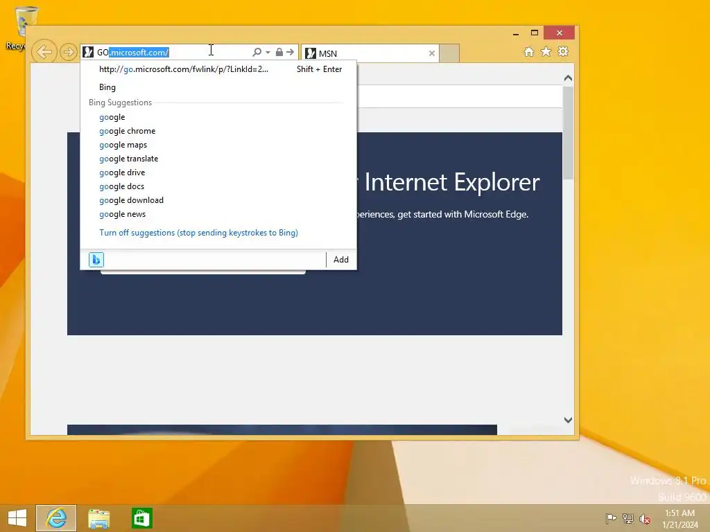Pick the "google docs" suggestion
The image size is (710, 532).
pos(218,186)
